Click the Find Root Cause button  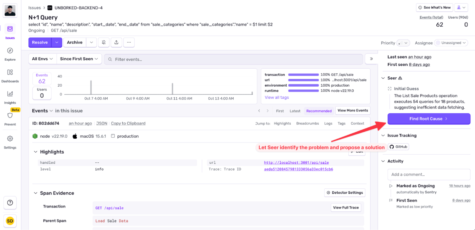coord(429,119)
